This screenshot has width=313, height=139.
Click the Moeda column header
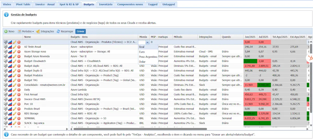[144, 37]
